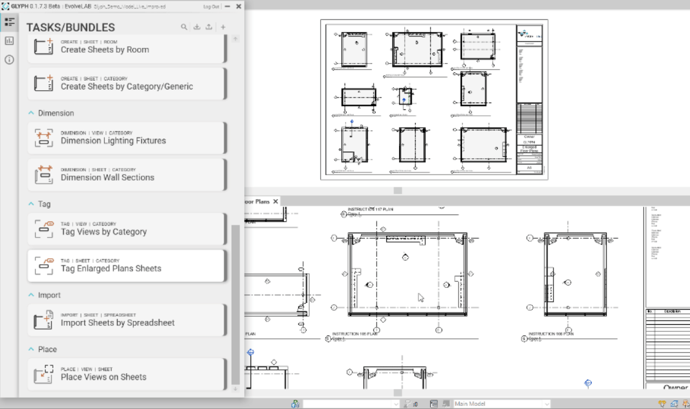Run Create Sheets by Category/Generic task
The width and height of the screenshot is (690, 409).
click(x=127, y=83)
